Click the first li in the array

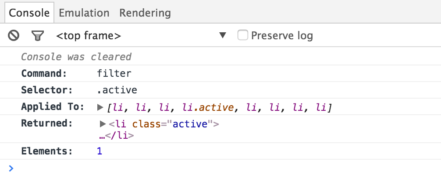click(118, 107)
